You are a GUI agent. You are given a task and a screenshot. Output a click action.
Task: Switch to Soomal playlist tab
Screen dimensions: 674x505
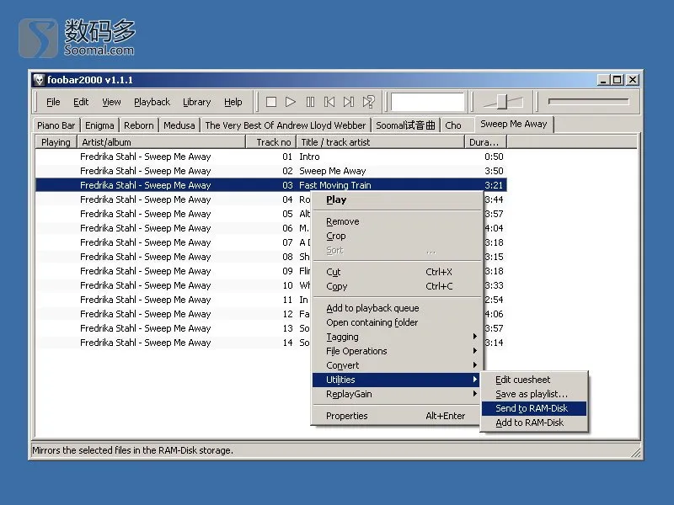[405, 125]
